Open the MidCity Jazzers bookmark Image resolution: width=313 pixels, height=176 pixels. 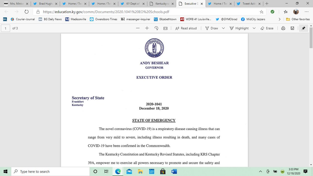[253, 19]
